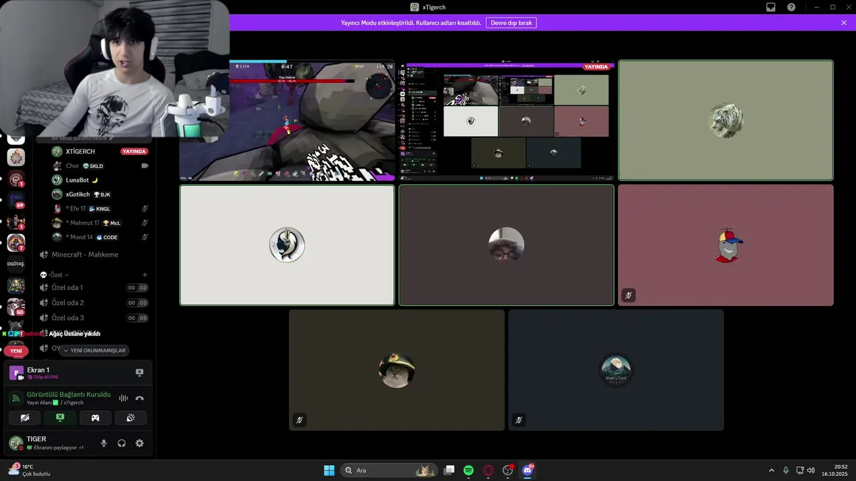Image resolution: width=856 pixels, height=481 pixels.
Task: Focus the gameplay stream tile
Action: (287, 120)
